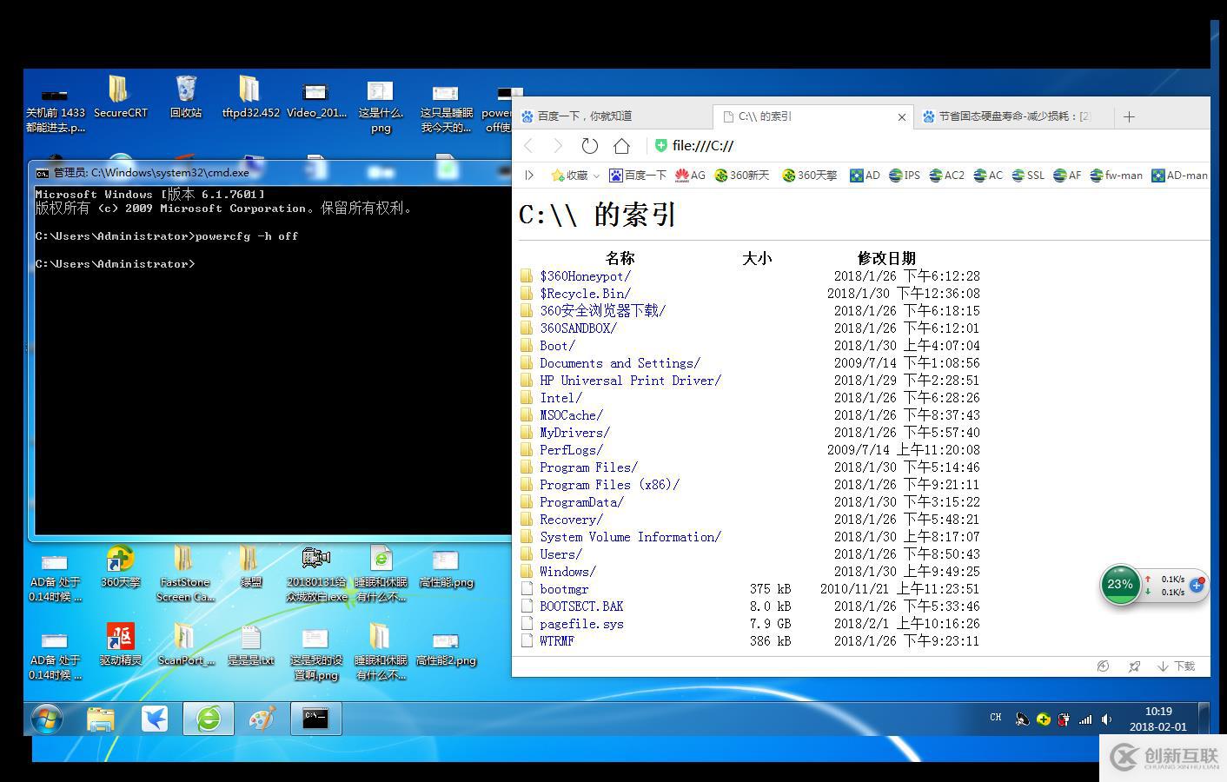
Task: Open the Program Files (x86)/ folder link
Action: click(608, 484)
